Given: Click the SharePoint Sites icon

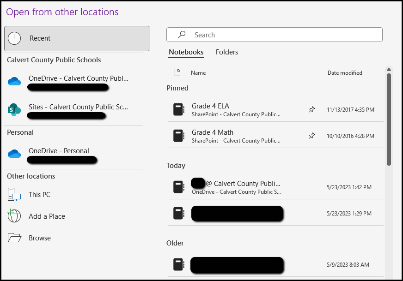Looking at the screenshot, I should coord(14,110).
